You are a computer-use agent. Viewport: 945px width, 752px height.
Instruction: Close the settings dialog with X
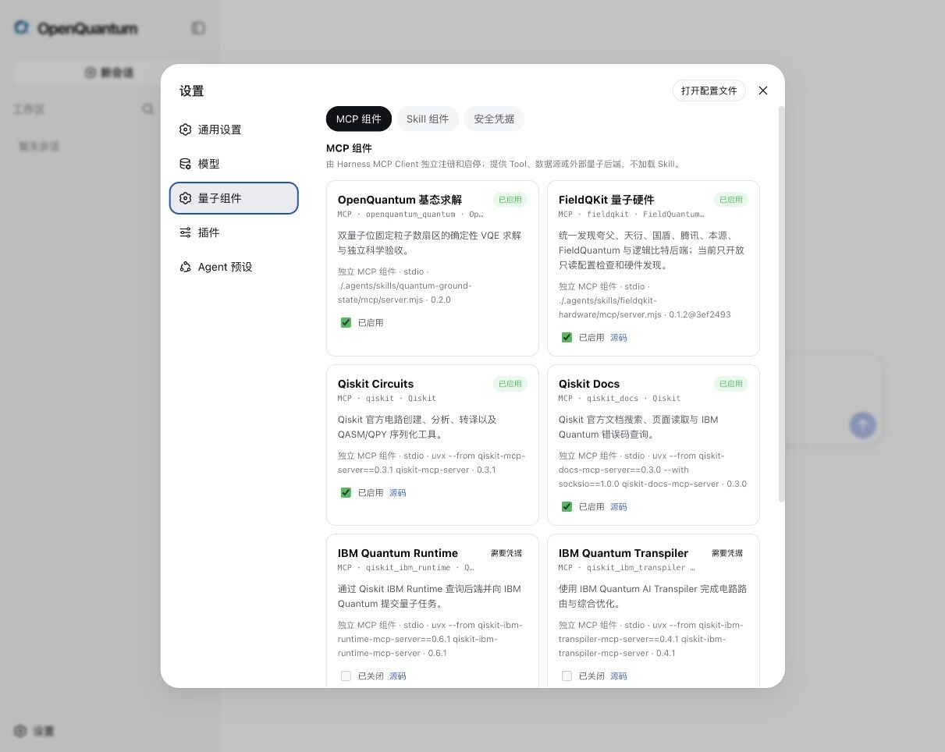pos(763,90)
